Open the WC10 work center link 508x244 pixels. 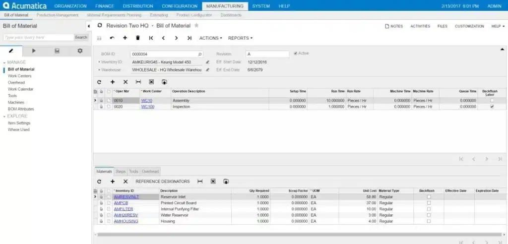point(146,101)
